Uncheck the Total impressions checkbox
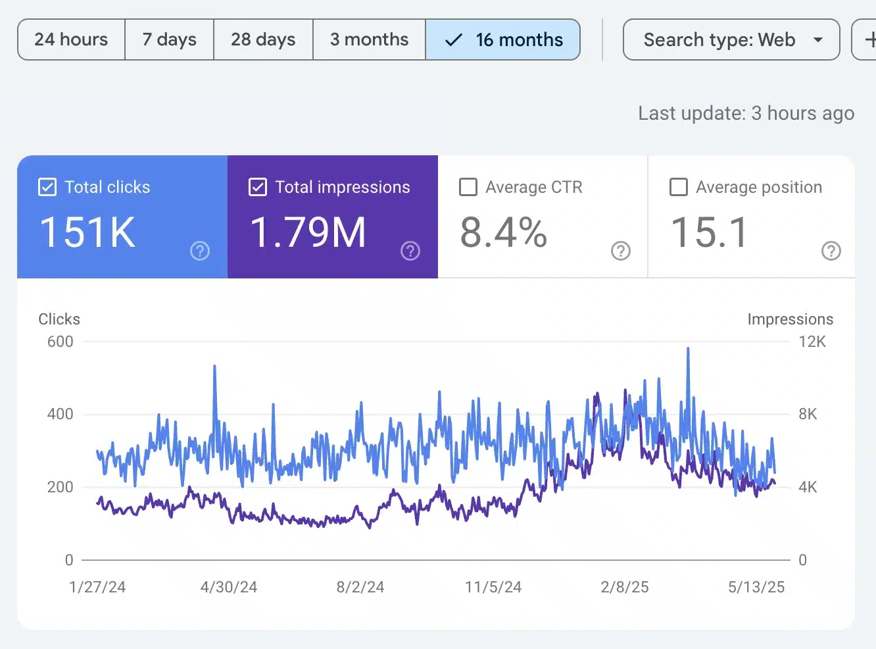The image size is (876, 649). [x=258, y=188]
